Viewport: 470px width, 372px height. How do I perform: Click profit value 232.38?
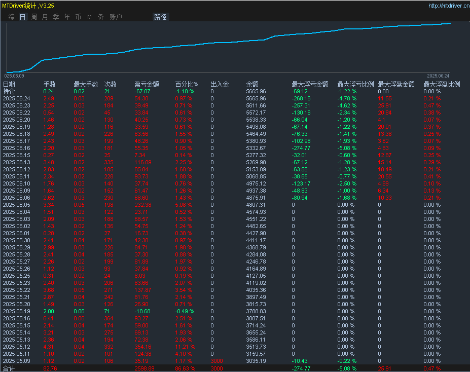(143, 205)
